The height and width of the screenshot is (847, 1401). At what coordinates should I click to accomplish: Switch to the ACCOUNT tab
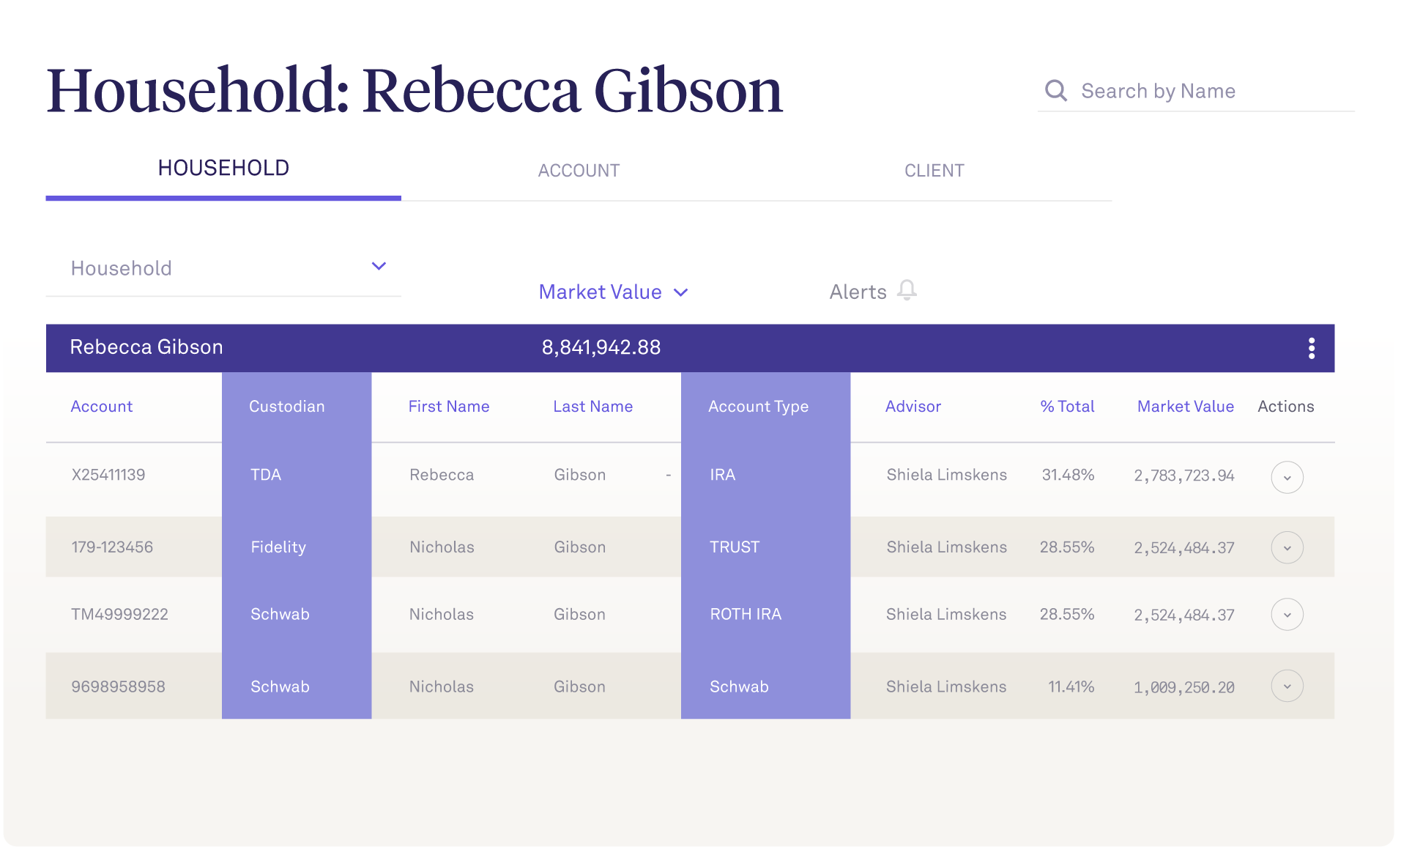point(579,171)
